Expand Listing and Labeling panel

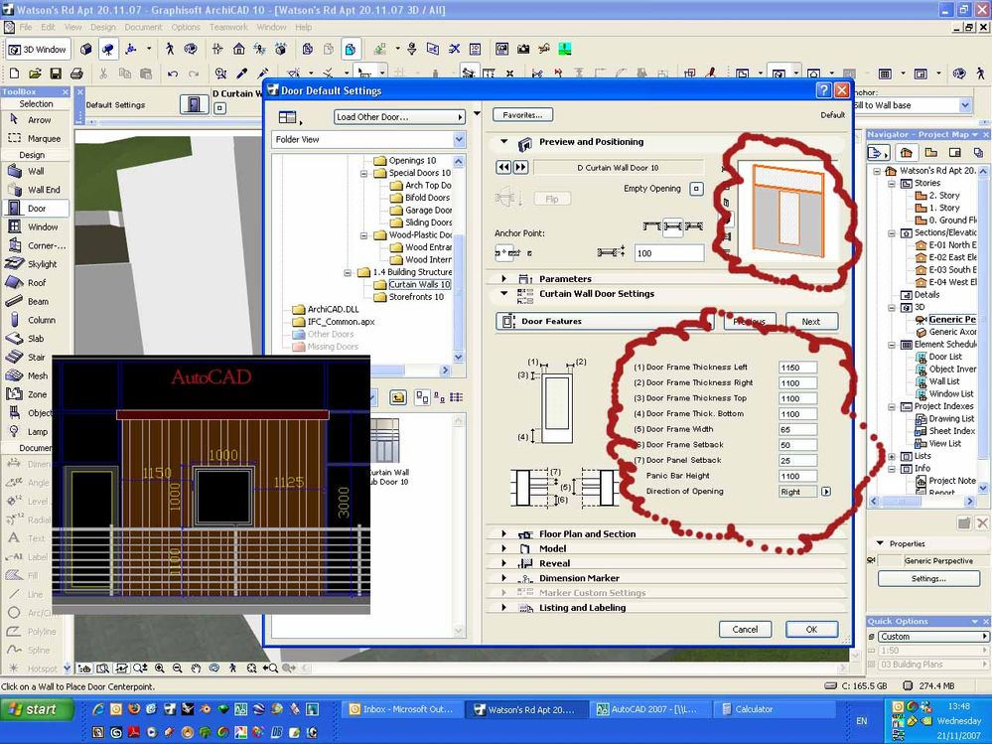point(504,607)
